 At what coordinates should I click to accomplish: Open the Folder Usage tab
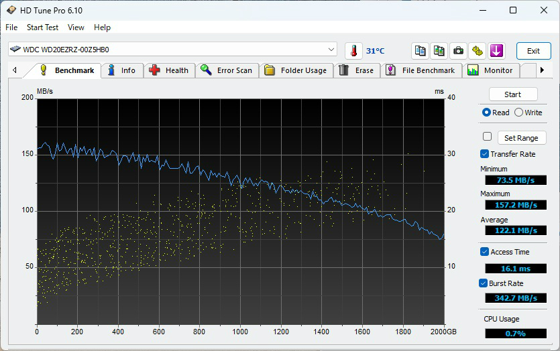tap(296, 70)
